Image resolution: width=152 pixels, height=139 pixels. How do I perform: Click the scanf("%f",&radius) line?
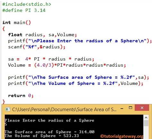click(37, 47)
